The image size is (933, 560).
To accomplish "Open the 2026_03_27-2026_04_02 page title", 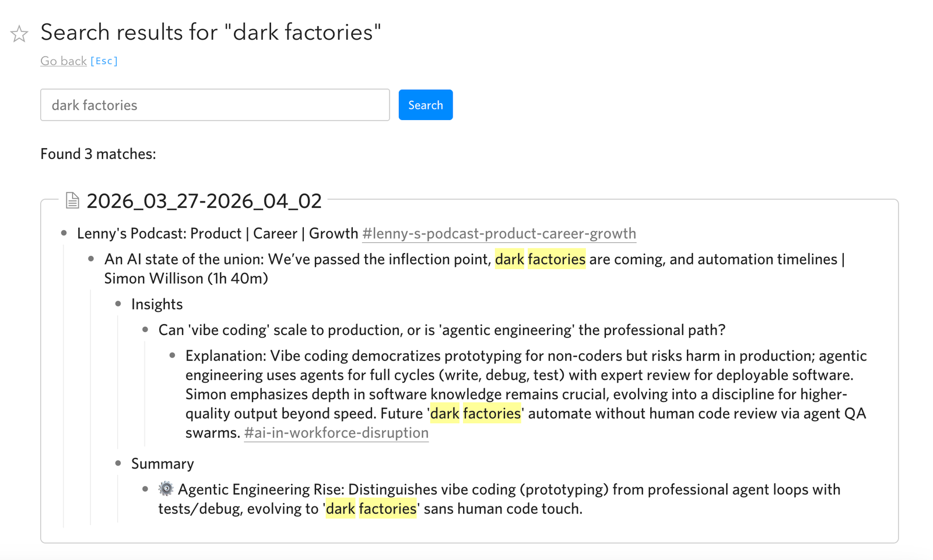I will coord(204,201).
